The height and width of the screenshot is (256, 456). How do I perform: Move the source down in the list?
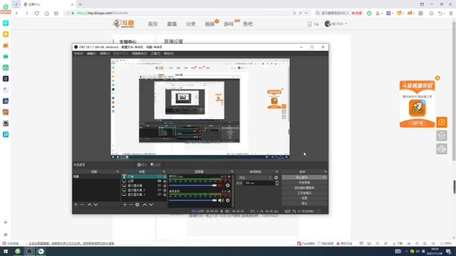[151, 205]
